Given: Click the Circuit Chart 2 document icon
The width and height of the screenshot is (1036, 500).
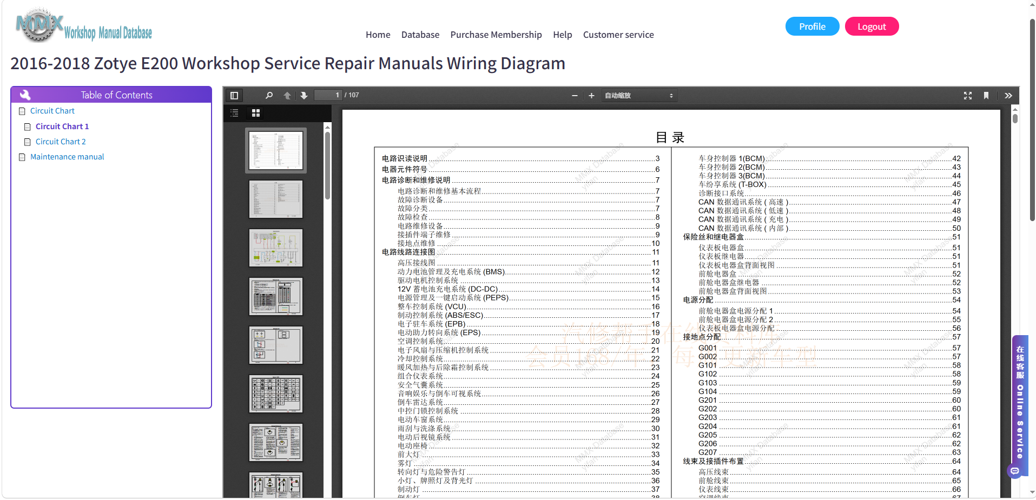Looking at the screenshot, I should click(x=28, y=142).
